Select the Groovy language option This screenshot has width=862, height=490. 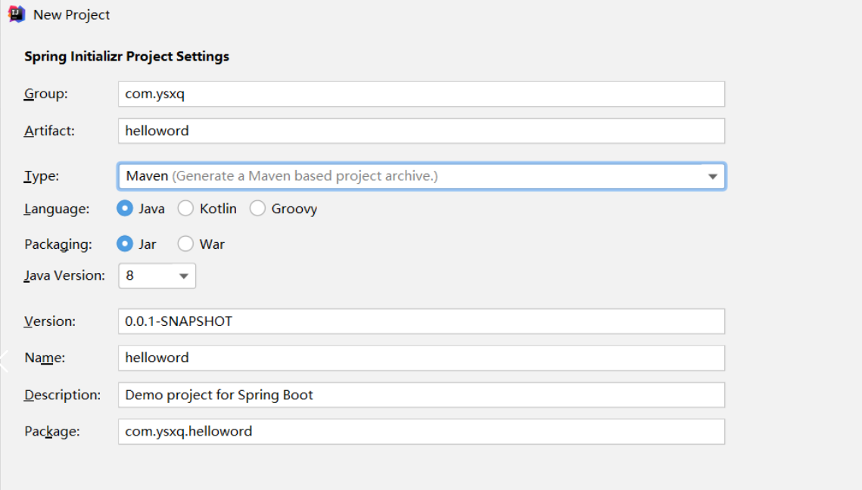click(x=258, y=209)
